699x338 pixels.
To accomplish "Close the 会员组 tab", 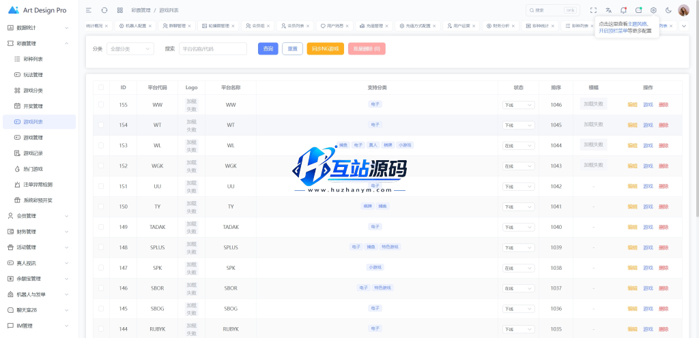I will pyautogui.click(x=269, y=26).
